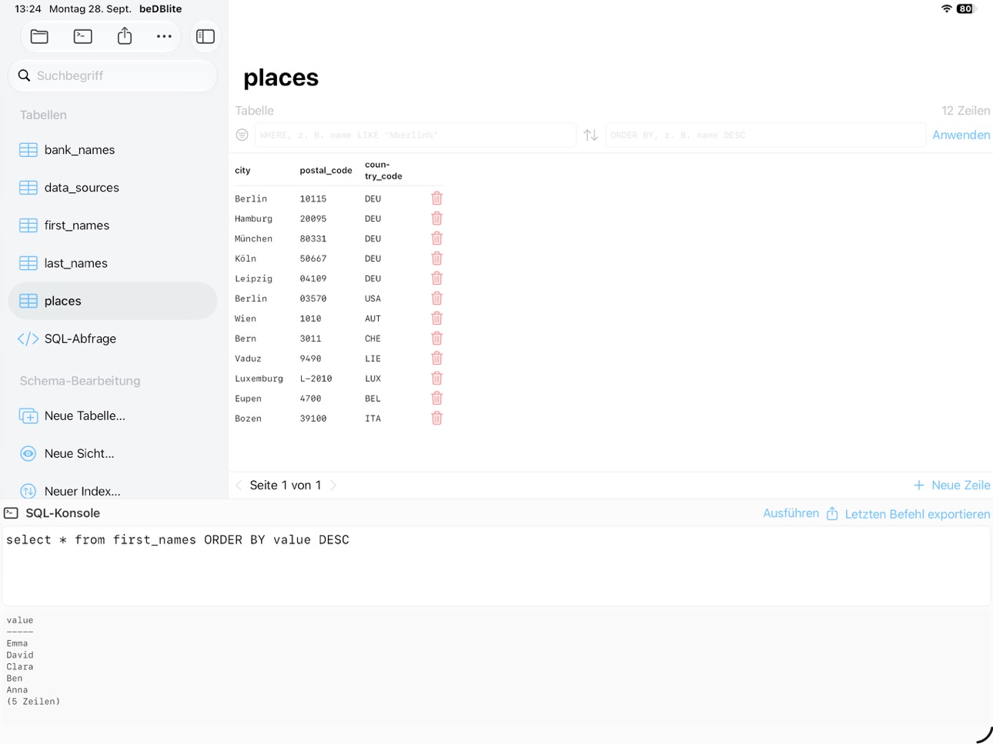Click Letzten Befehl exportieren
This screenshot has width=993, height=744.
click(x=908, y=514)
